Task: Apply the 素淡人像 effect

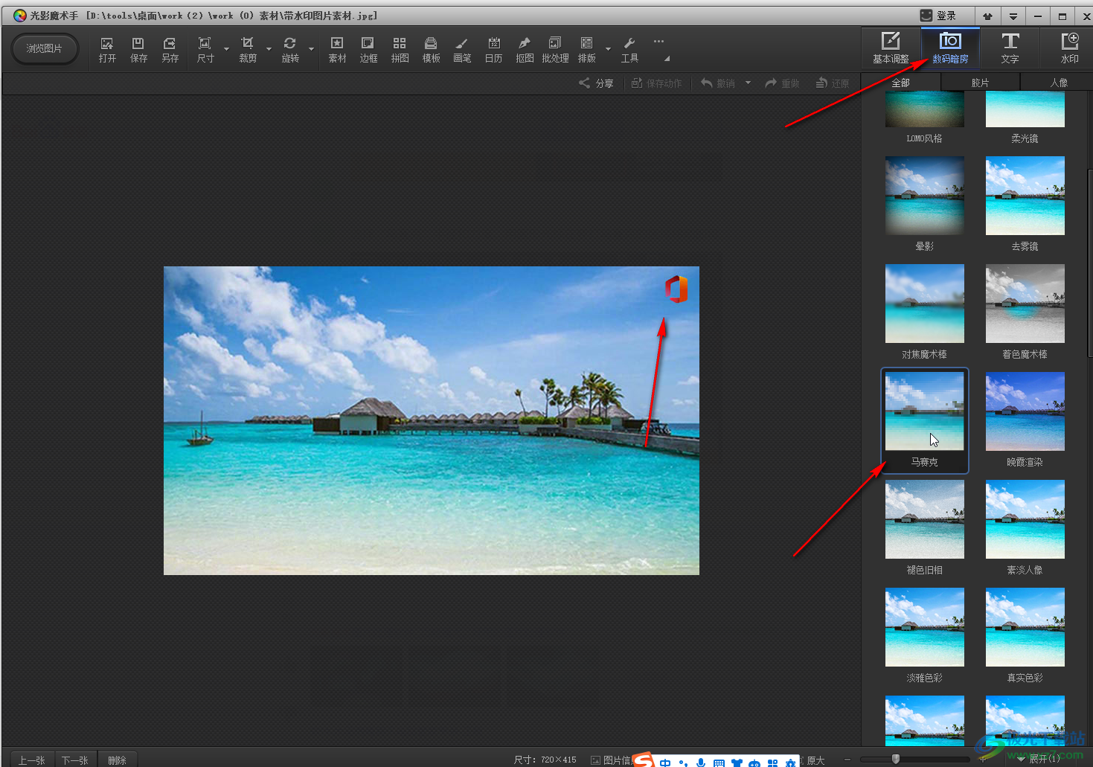Action: pyautogui.click(x=1025, y=519)
